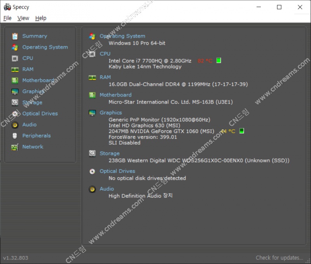
Task: Click the Windows 10 Pro 64-bit text
Action: tap(137, 43)
